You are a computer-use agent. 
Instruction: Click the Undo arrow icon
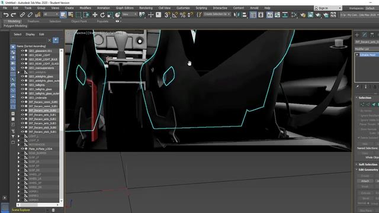coord(6,15)
